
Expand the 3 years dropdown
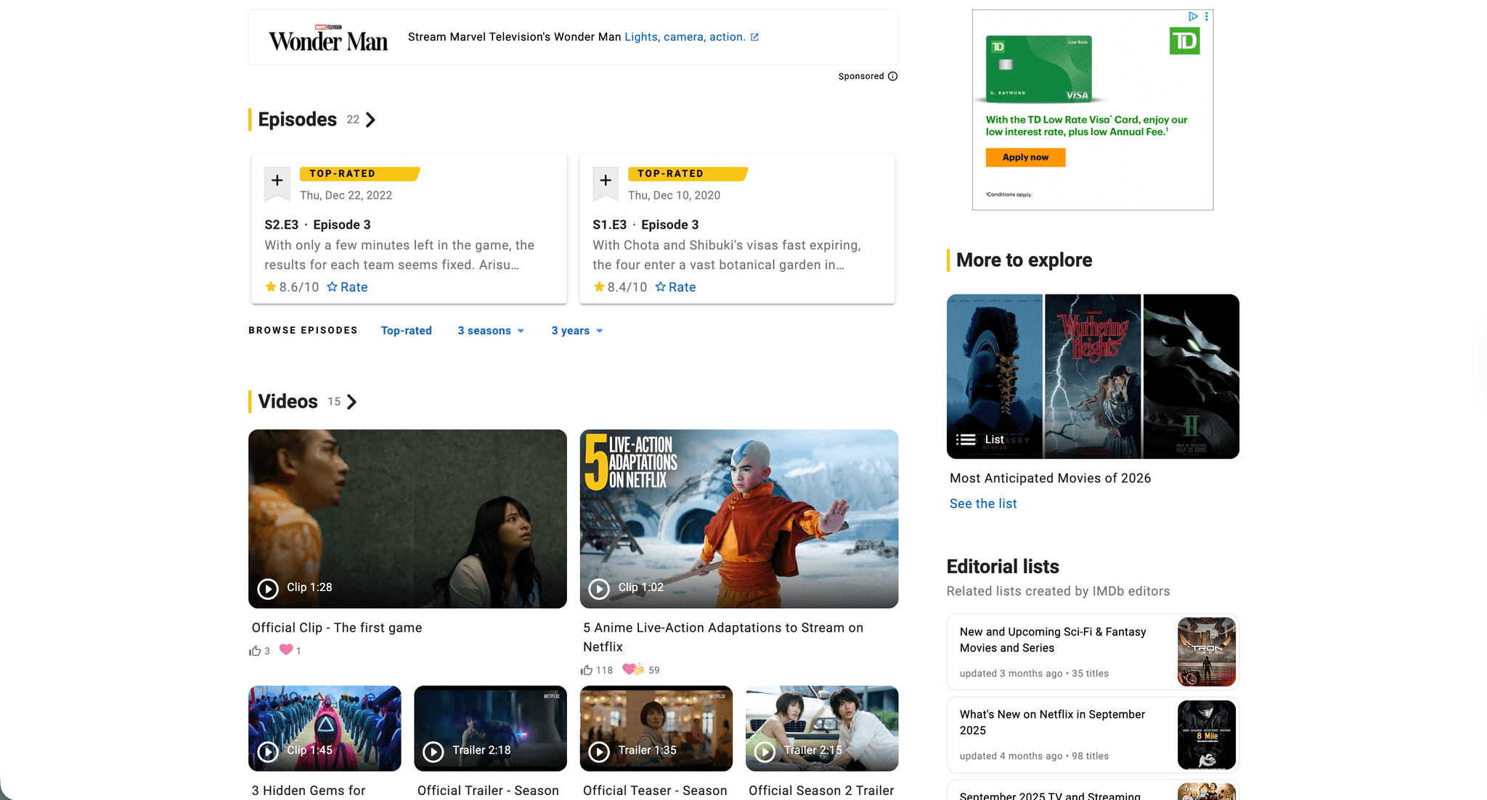tap(577, 331)
